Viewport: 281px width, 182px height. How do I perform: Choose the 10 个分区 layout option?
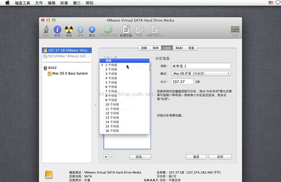pos(125,105)
